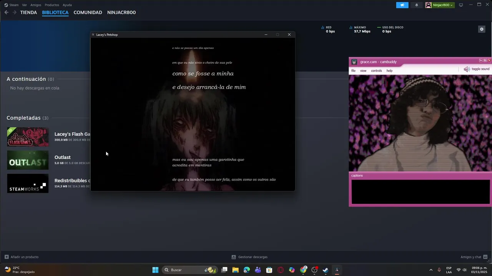
Task: Click the grace.cam webcam feed
Action: (x=420, y=123)
